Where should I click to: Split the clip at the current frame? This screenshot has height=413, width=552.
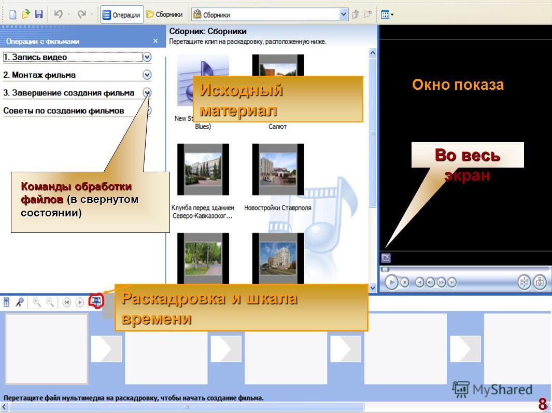coord(524,282)
